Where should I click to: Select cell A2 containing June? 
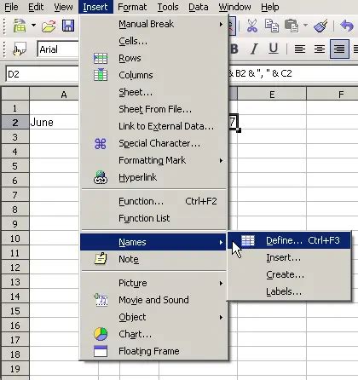[54, 123]
